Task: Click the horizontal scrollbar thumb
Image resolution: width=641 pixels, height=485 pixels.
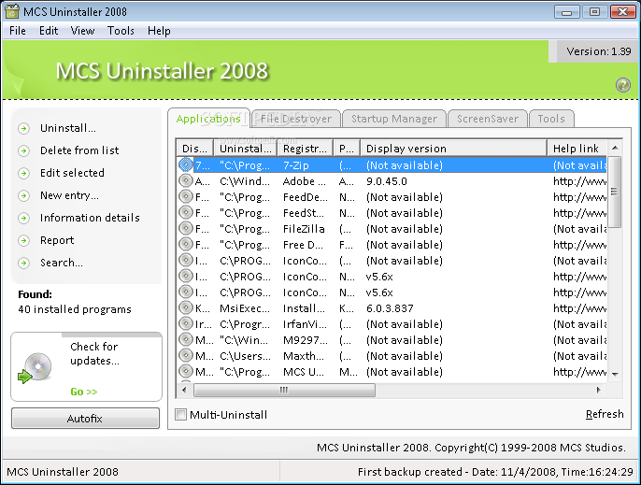Action: pyautogui.click(x=284, y=390)
